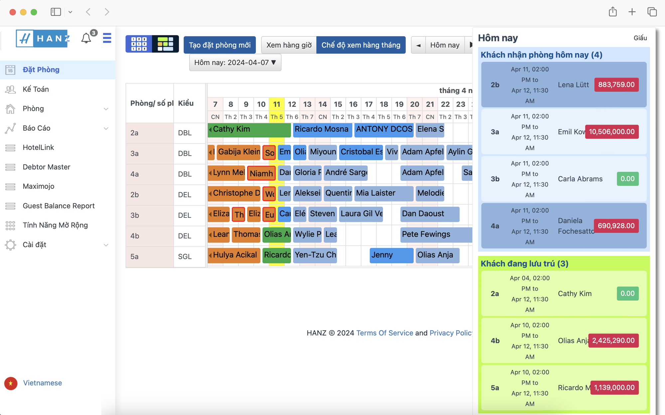Click the hamburger menu icon
The width and height of the screenshot is (665, 415).
107,38
